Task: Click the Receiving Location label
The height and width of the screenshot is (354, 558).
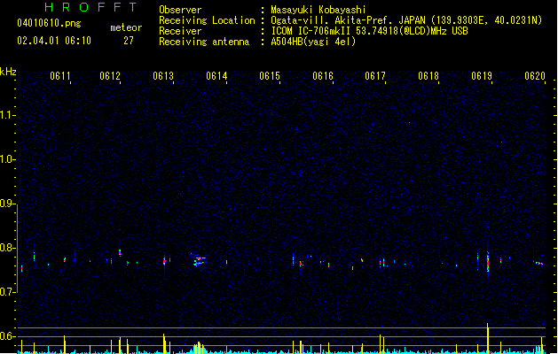Action: (207, 20)
